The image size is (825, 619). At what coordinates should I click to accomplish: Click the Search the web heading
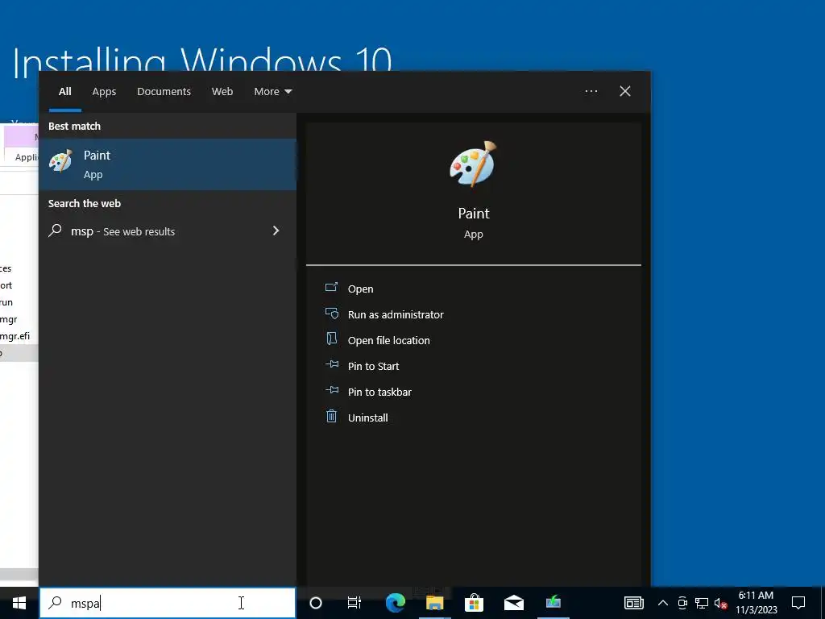click(x=84, y=204)
